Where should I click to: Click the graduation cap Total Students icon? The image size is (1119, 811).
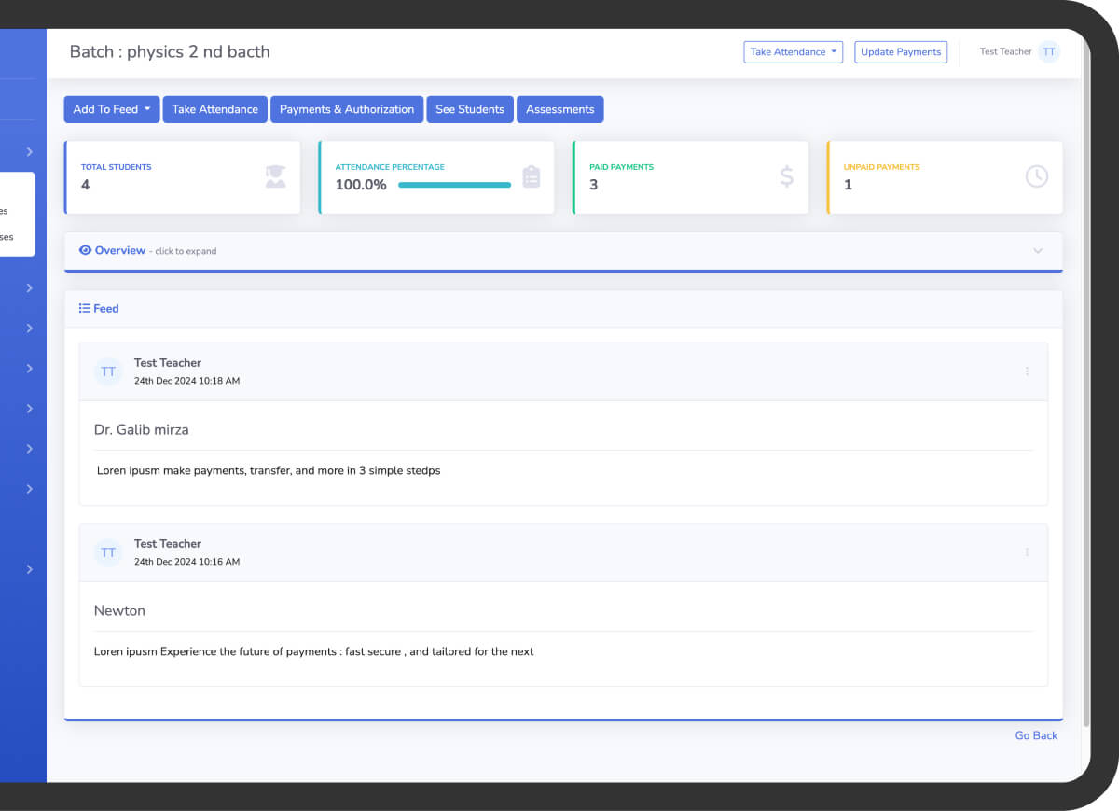pos(275,176)
